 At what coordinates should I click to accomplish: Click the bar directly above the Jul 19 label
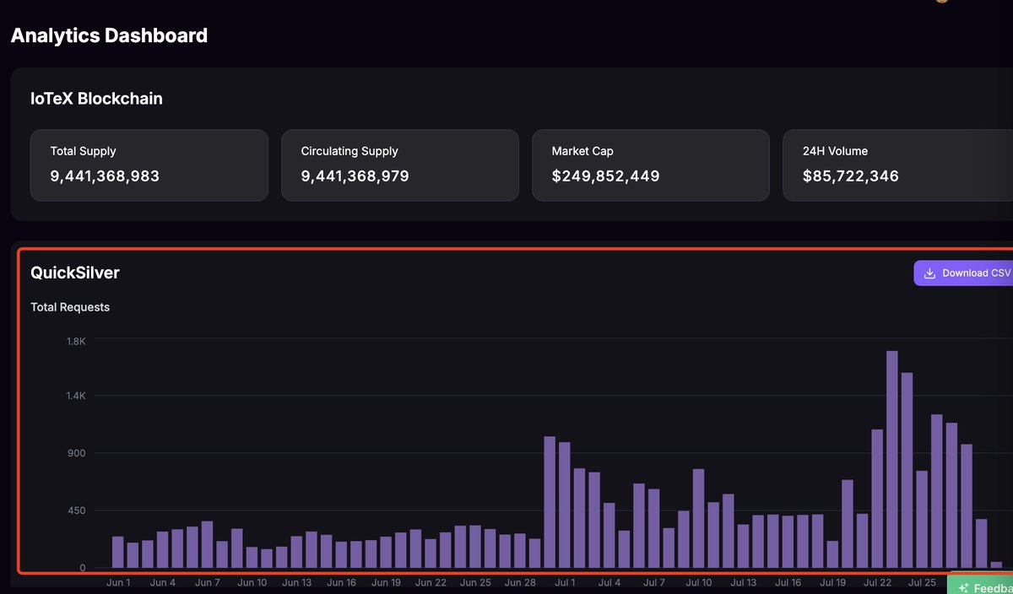coord(832,554)
